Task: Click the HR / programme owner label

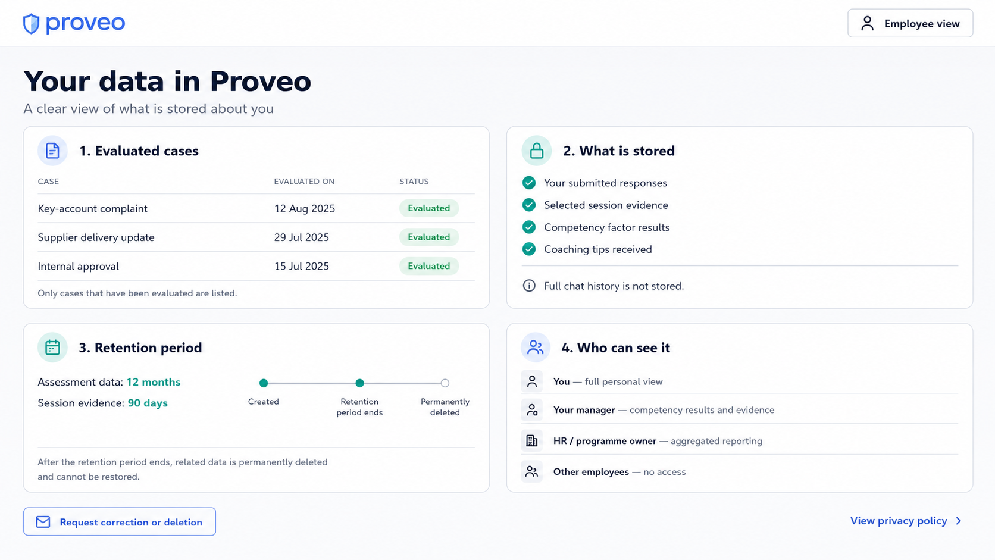Action: [605, 441]
